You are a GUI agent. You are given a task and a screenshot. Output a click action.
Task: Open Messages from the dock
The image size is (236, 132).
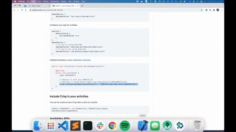click(155, 125)
